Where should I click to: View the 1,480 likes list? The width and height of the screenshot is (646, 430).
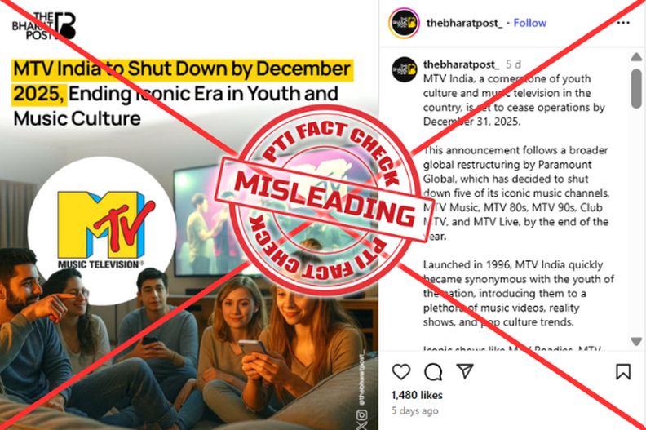[x=417, y=395]
